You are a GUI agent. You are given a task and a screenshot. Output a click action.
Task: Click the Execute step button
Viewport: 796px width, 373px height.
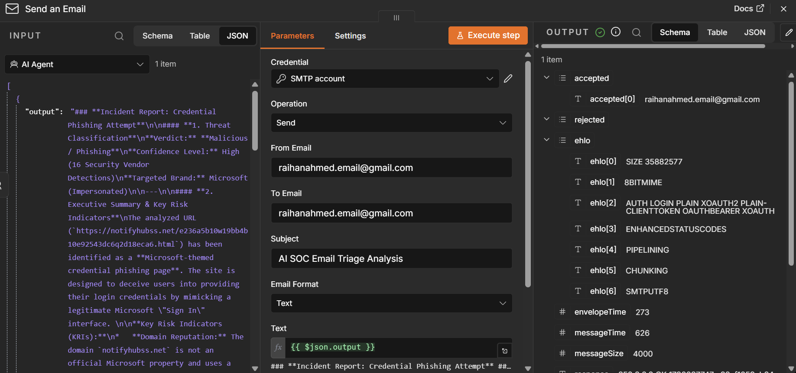click(488, 35)
